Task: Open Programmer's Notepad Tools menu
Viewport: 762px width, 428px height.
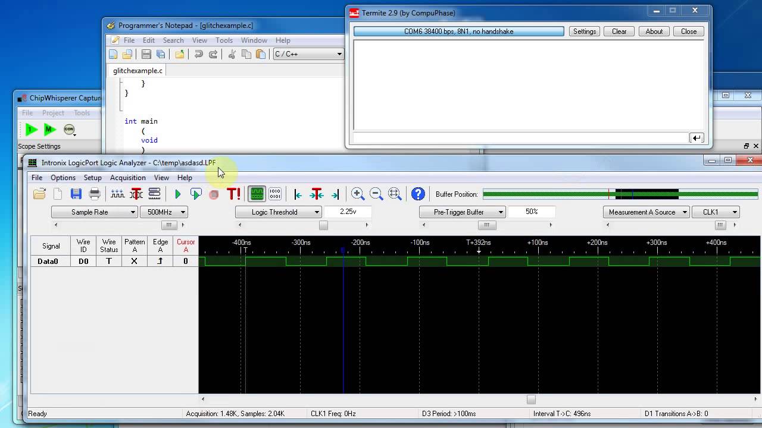Action: point(224,40)
